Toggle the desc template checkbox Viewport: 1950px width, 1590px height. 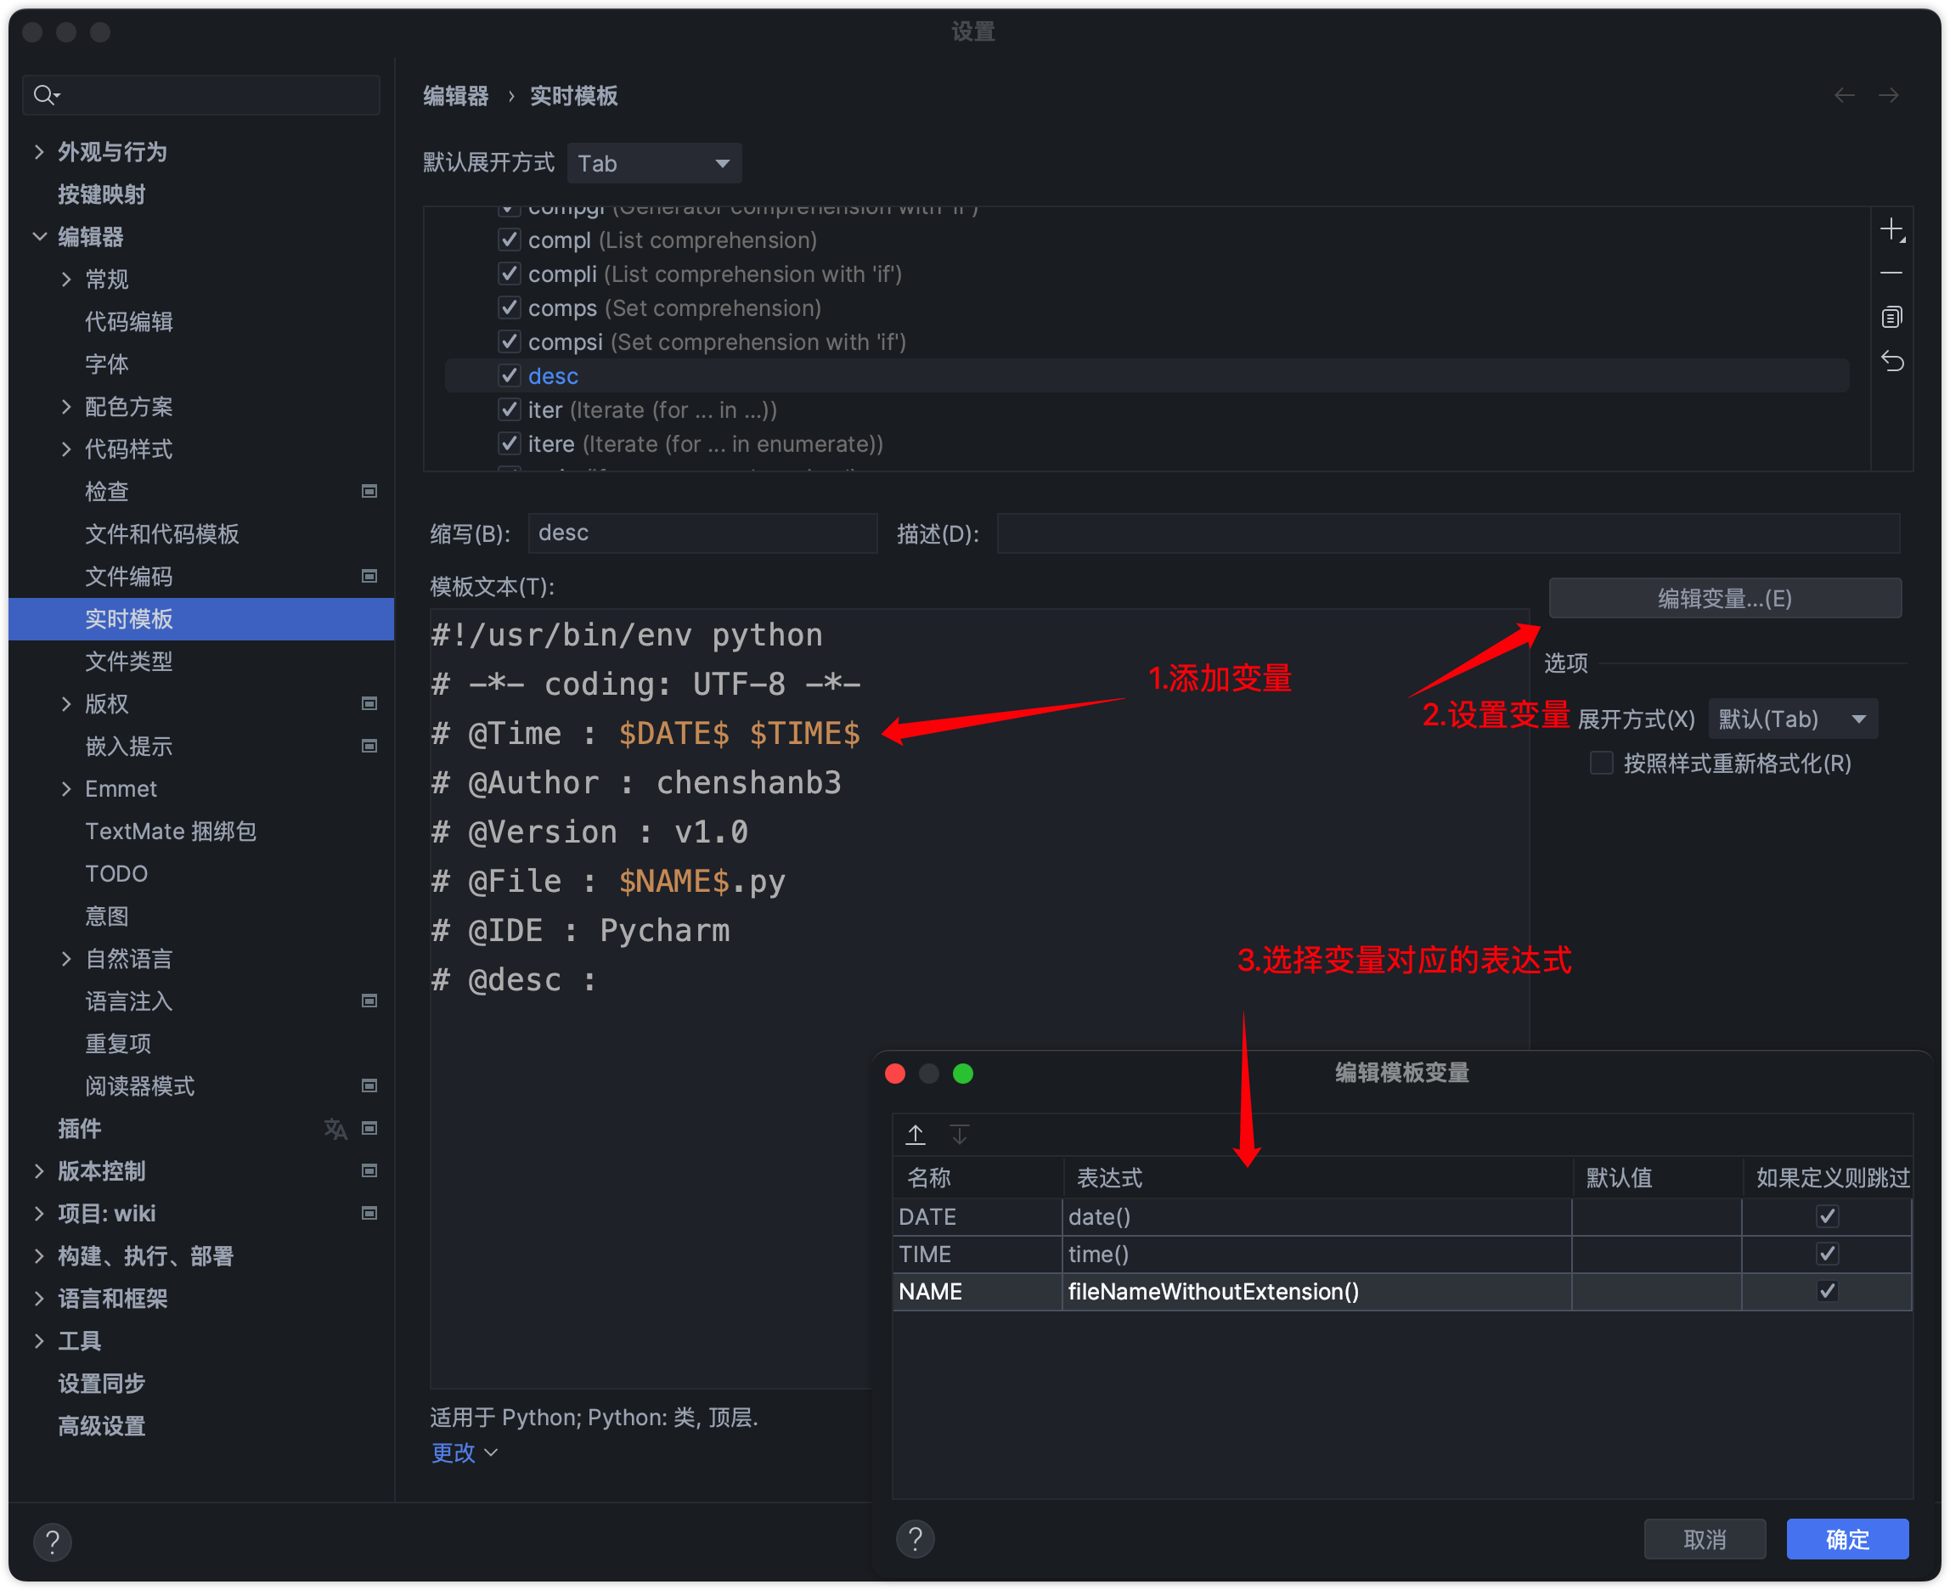click(510, 375)
